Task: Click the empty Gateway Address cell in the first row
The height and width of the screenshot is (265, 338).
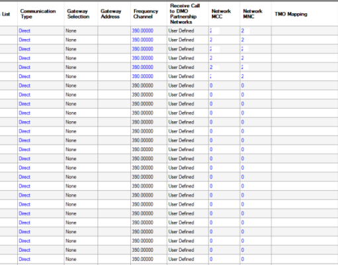Action: pyautogui.click(x=114, y=30)
